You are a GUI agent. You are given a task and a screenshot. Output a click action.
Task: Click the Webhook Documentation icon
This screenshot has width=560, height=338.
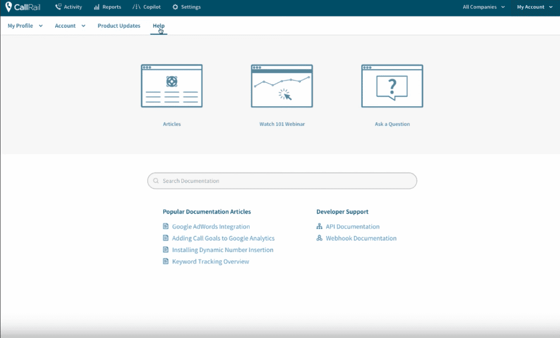[320, 238]
